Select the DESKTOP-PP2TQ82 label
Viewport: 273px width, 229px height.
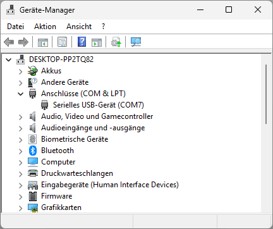61,59
